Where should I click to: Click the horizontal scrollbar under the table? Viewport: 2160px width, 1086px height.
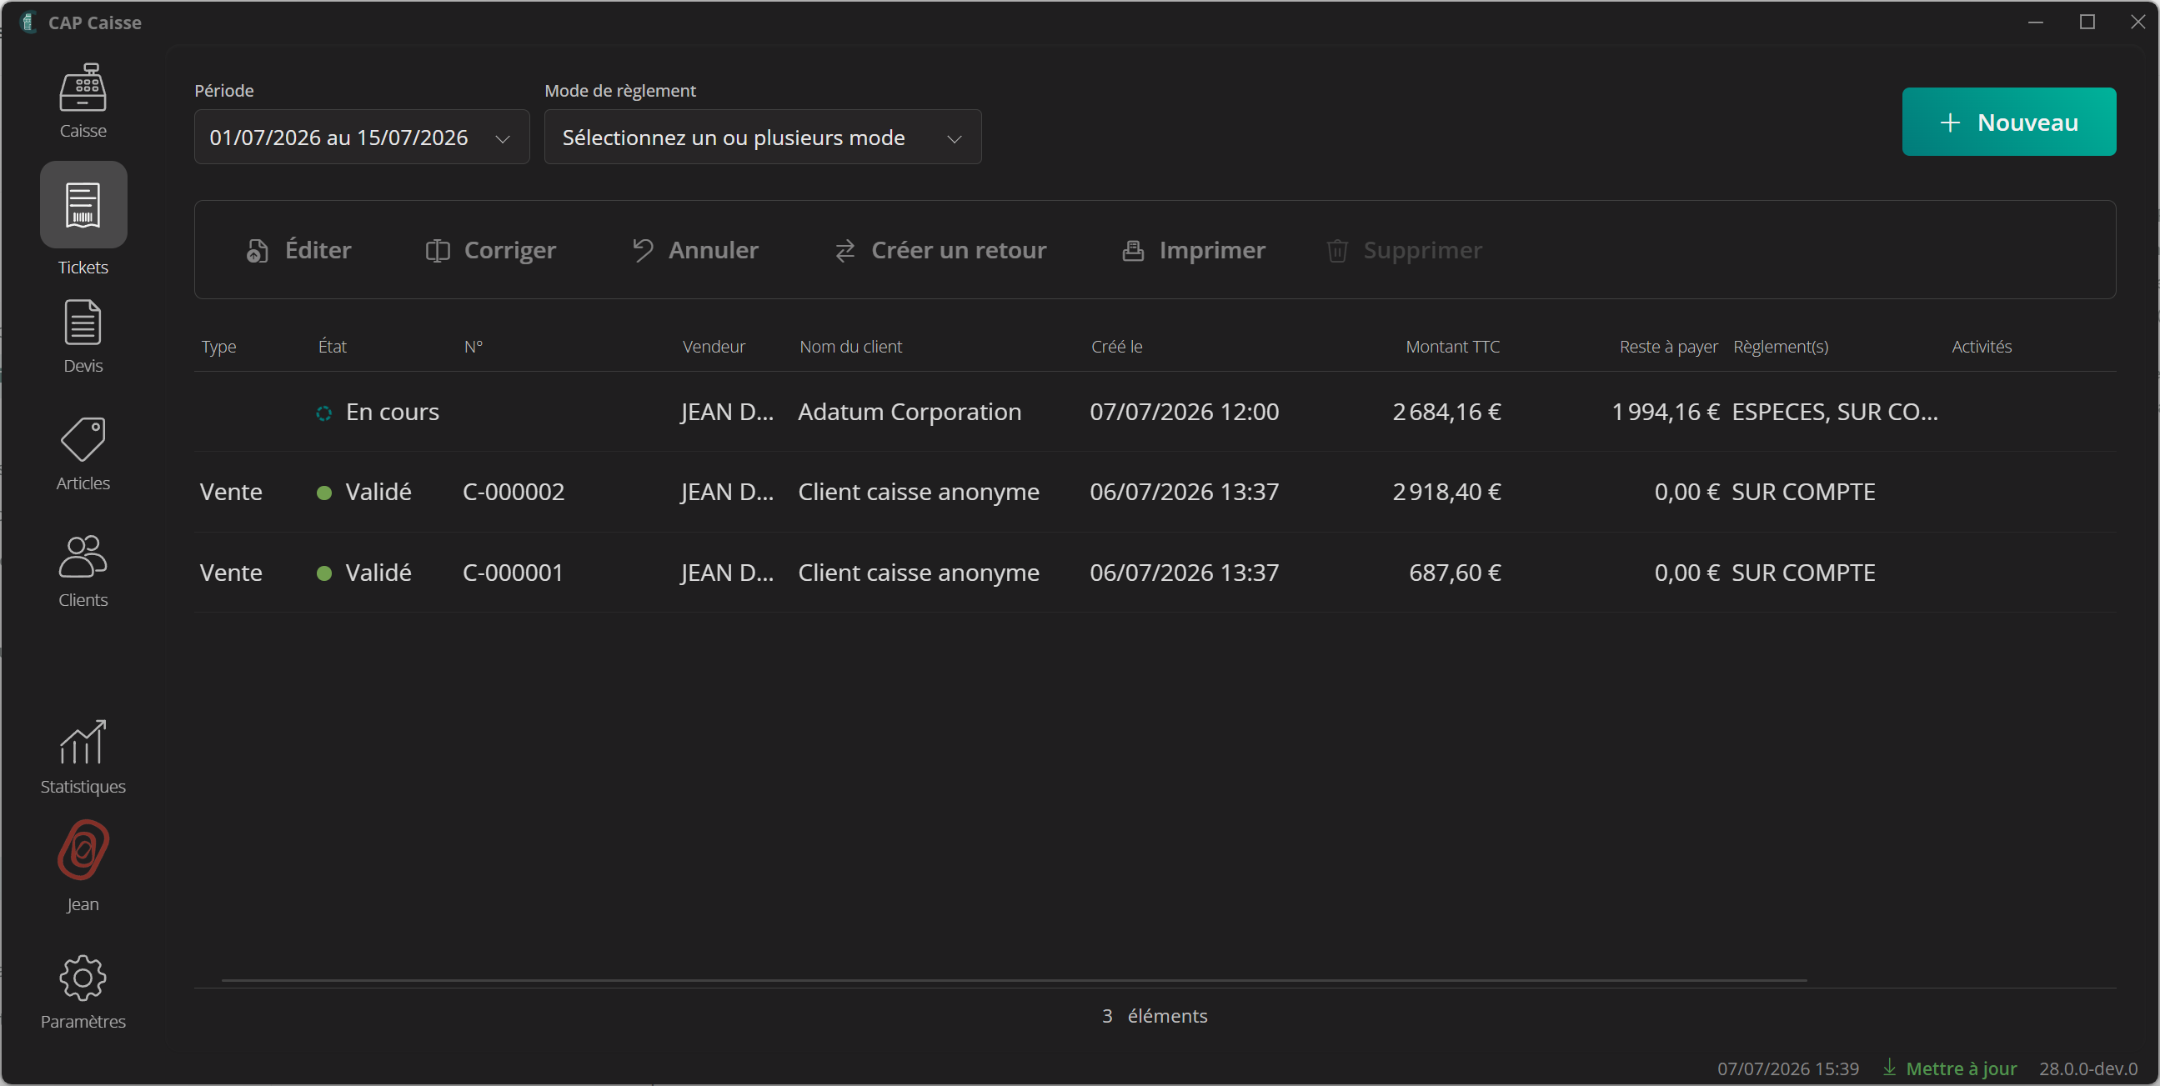point(1014,979)
